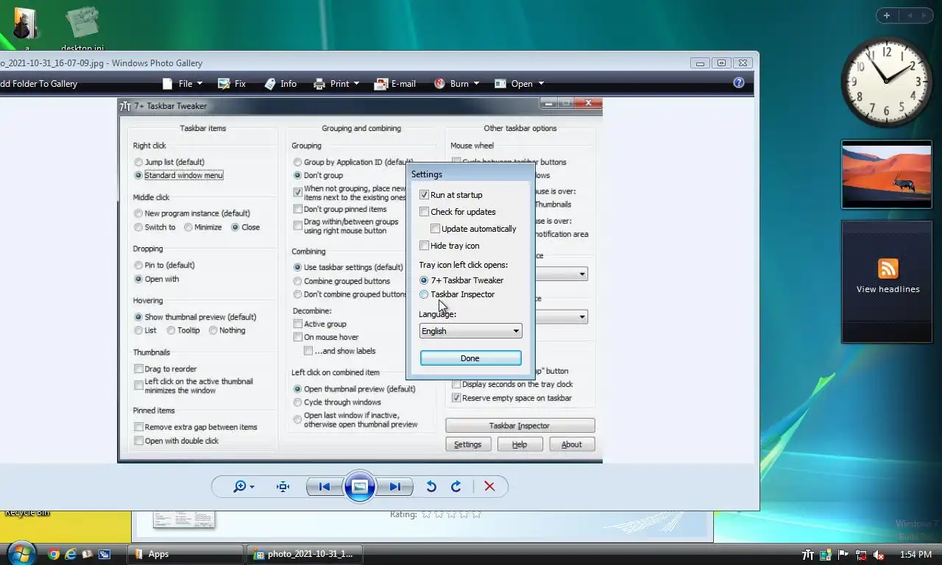Click the Switch between windows Quick Launch icon
Image resolution: width=942 pixels, height=565 pixels.
click(105, 554)
